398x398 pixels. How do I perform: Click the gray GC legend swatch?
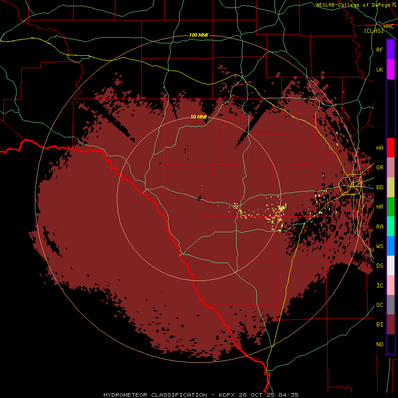390,305
